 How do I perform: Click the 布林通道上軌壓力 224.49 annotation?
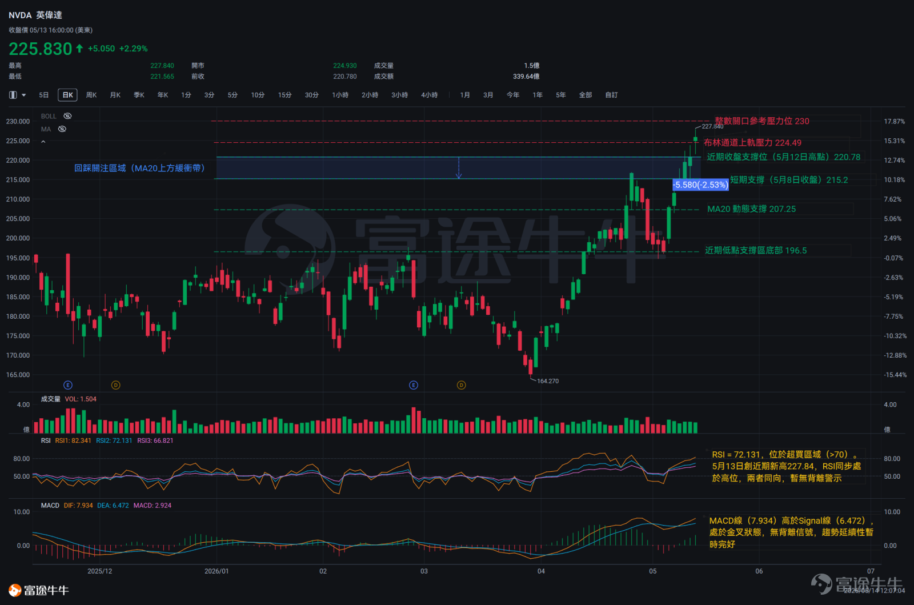(x=752, y=143)
